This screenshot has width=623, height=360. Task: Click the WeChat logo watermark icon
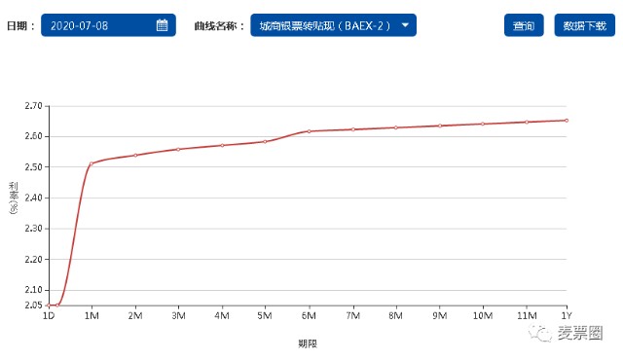[x=540, y=333]
